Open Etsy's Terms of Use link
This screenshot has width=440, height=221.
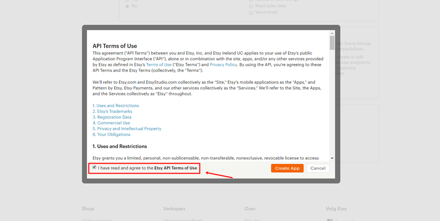(159, 65)
